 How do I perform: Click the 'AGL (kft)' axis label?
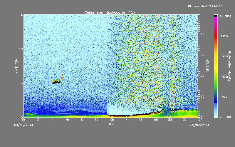click(207, 66)
